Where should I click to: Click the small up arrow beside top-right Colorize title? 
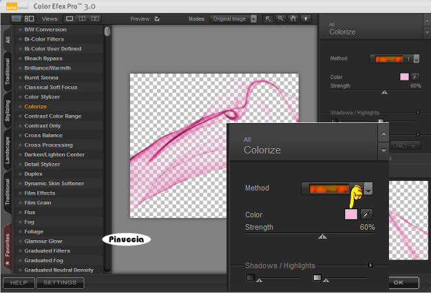click(427, 21)
